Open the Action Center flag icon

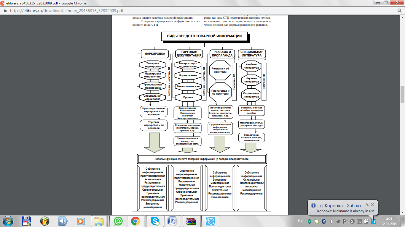[x=345, y=221]
